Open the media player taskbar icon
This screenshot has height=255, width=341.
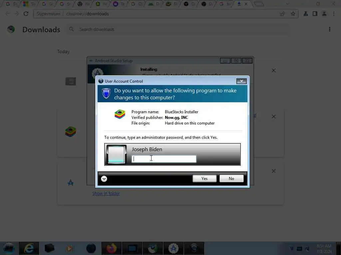point(69,248)
